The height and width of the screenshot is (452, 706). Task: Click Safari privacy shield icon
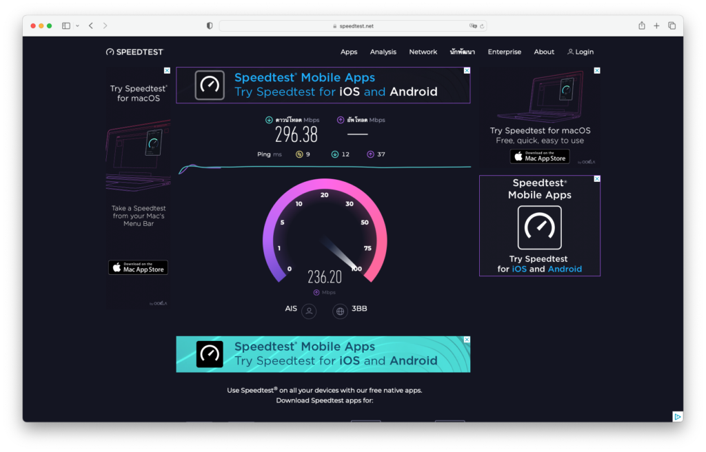coord(210,25)
